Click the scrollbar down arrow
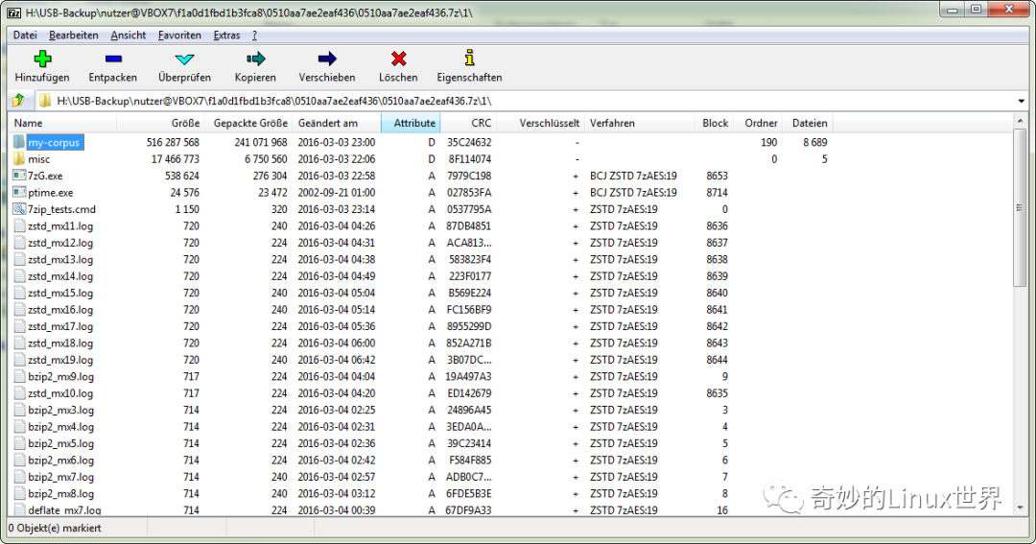This screenshot has height=544, width=1036. coord(1020,508)
